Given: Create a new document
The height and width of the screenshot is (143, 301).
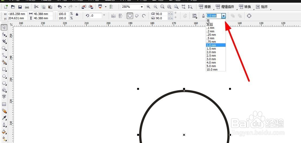Looking at the screenshot, I should [x=6, y=7].
